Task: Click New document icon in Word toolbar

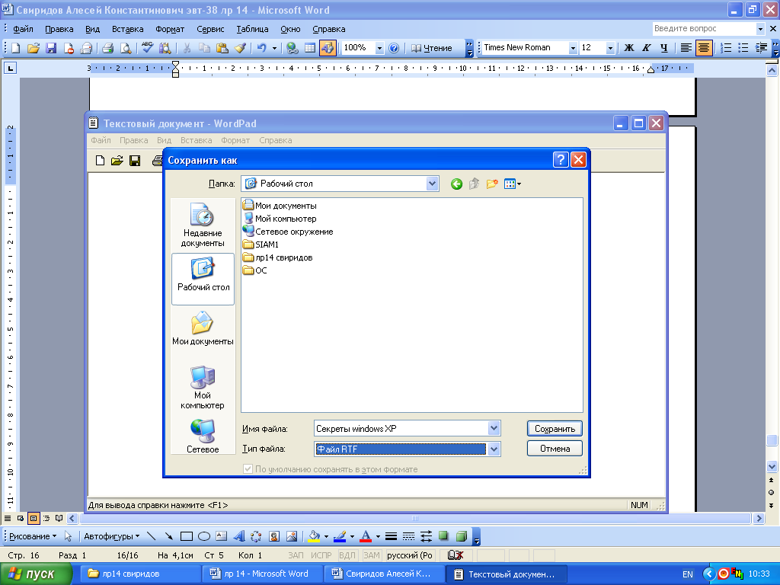Action: [x=15, y=48]
